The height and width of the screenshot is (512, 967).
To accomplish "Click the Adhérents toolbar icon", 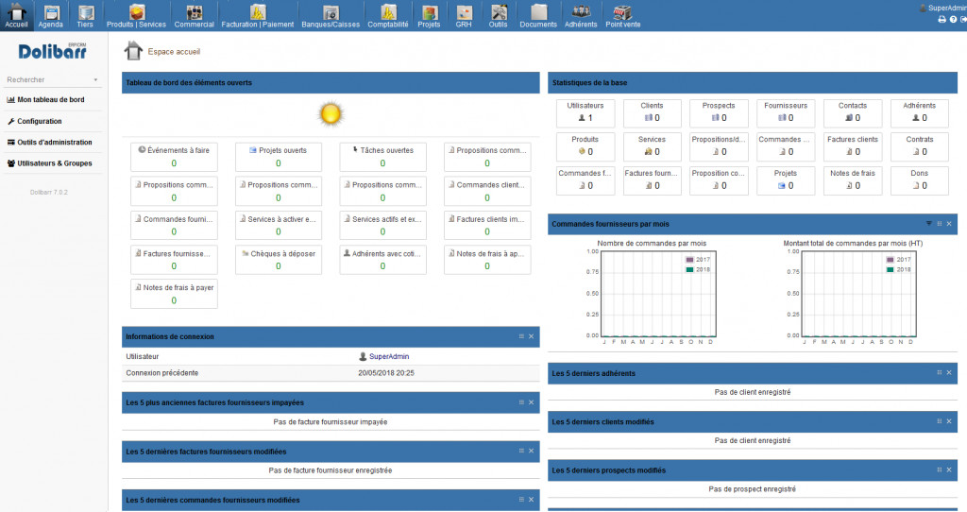I will 581,11.
